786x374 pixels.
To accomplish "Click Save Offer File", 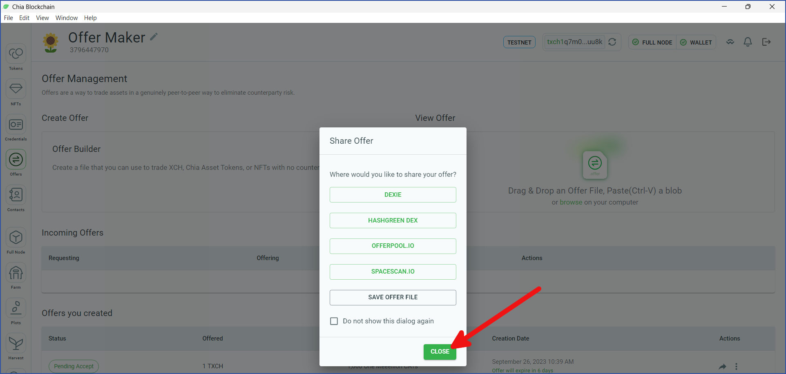I will pos(393,297).
